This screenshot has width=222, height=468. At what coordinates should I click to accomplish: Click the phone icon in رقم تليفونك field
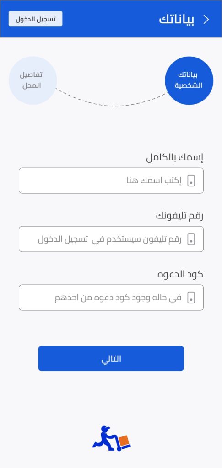(x=191, y=239)
